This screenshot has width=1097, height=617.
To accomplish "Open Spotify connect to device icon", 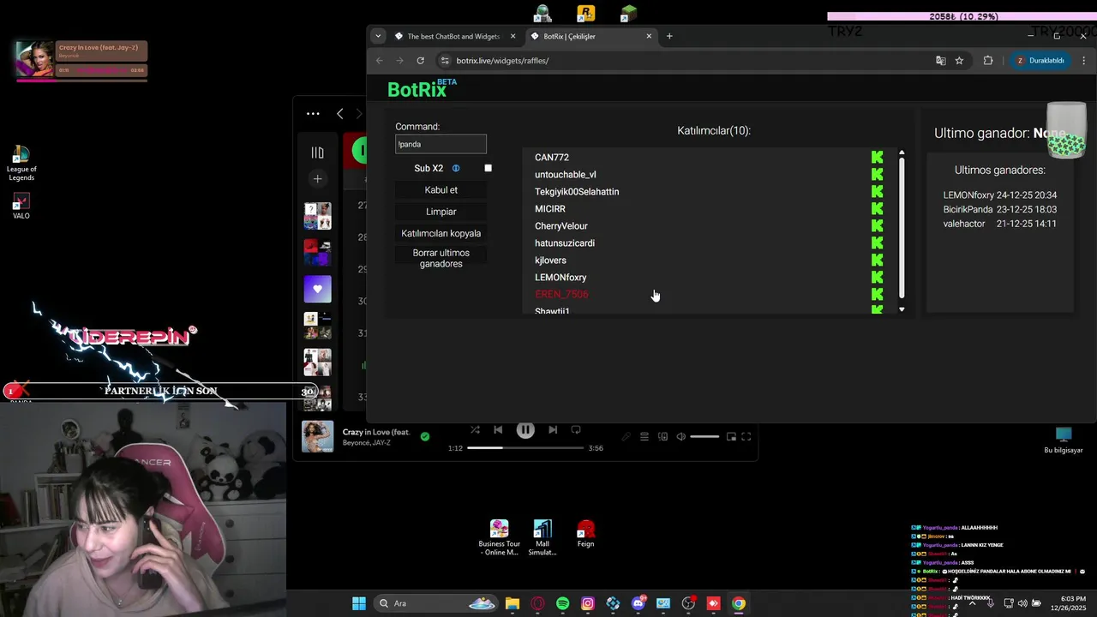I will [x=662, y=436].
